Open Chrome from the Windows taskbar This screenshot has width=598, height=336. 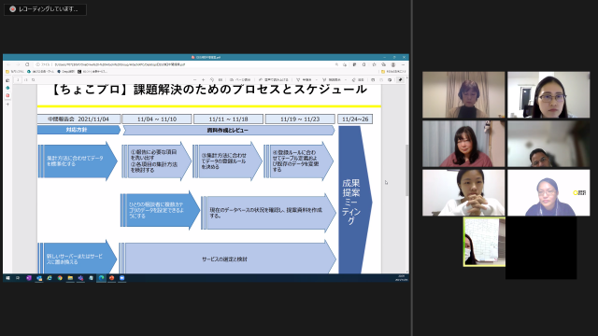tap(60, 278)
